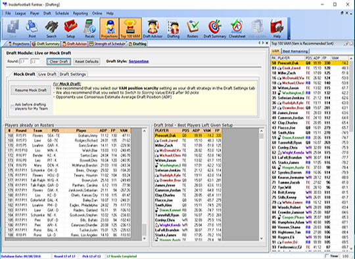The width and height of the screenshot is (355, 259).
Task: Select the Best Remaining tab
Action: coord(295,51)
